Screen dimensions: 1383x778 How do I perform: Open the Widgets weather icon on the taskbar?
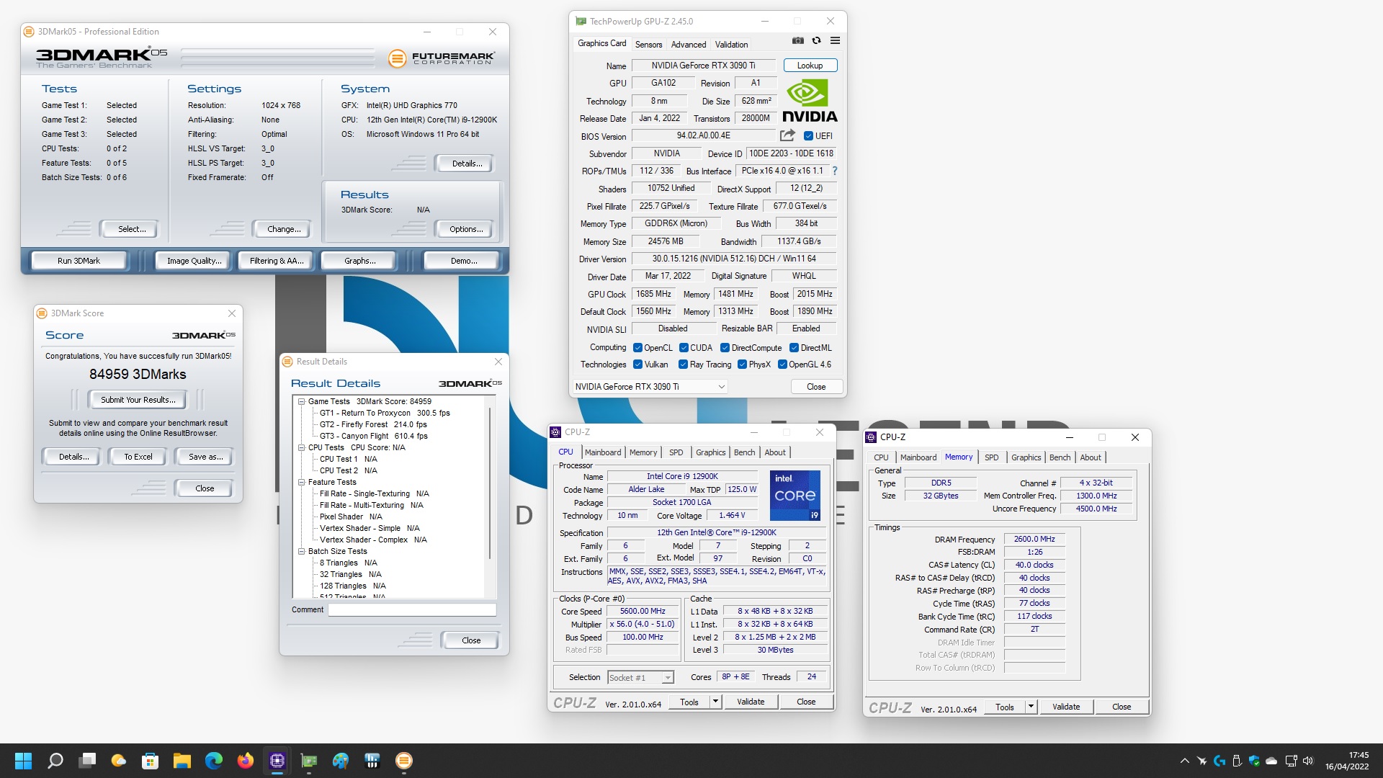coord(119,761)
